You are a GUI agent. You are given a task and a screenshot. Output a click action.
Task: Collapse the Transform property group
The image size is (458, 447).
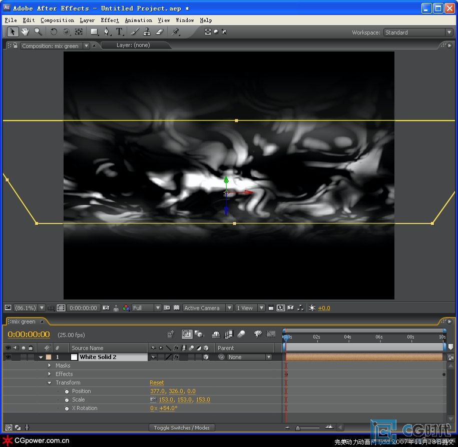(50, 382)
